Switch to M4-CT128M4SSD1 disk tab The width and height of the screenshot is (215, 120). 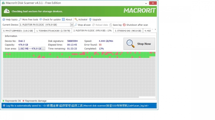coord(18,31)
